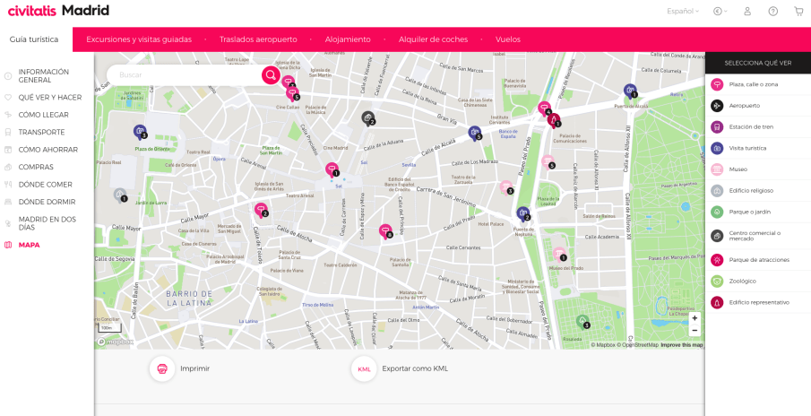811x416 pixels.
Task: Click the Buscar search input field
Action: pos(184,75)
